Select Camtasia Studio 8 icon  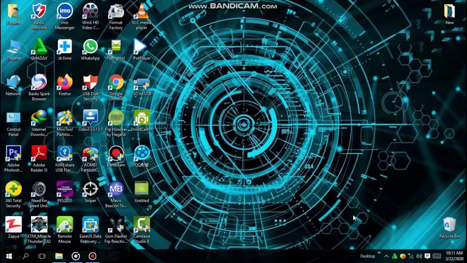click(142, 230)
